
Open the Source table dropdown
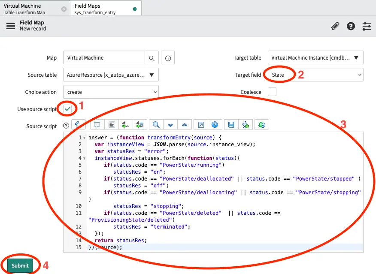(111, 75)
